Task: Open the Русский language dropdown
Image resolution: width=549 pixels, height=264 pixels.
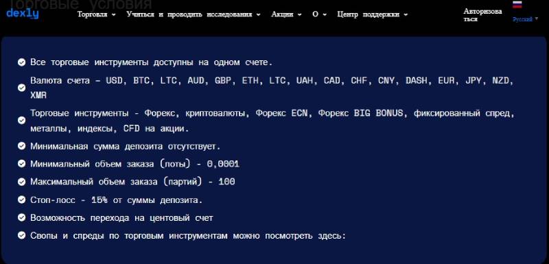Action: pyautogui.click(x=525, y=19)
